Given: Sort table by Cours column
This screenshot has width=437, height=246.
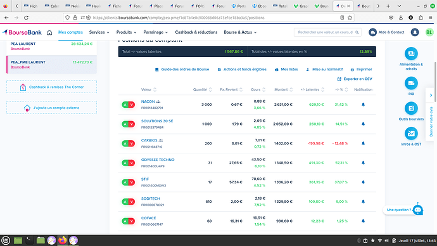Looking at the screenshot, I should click(258, 89).
